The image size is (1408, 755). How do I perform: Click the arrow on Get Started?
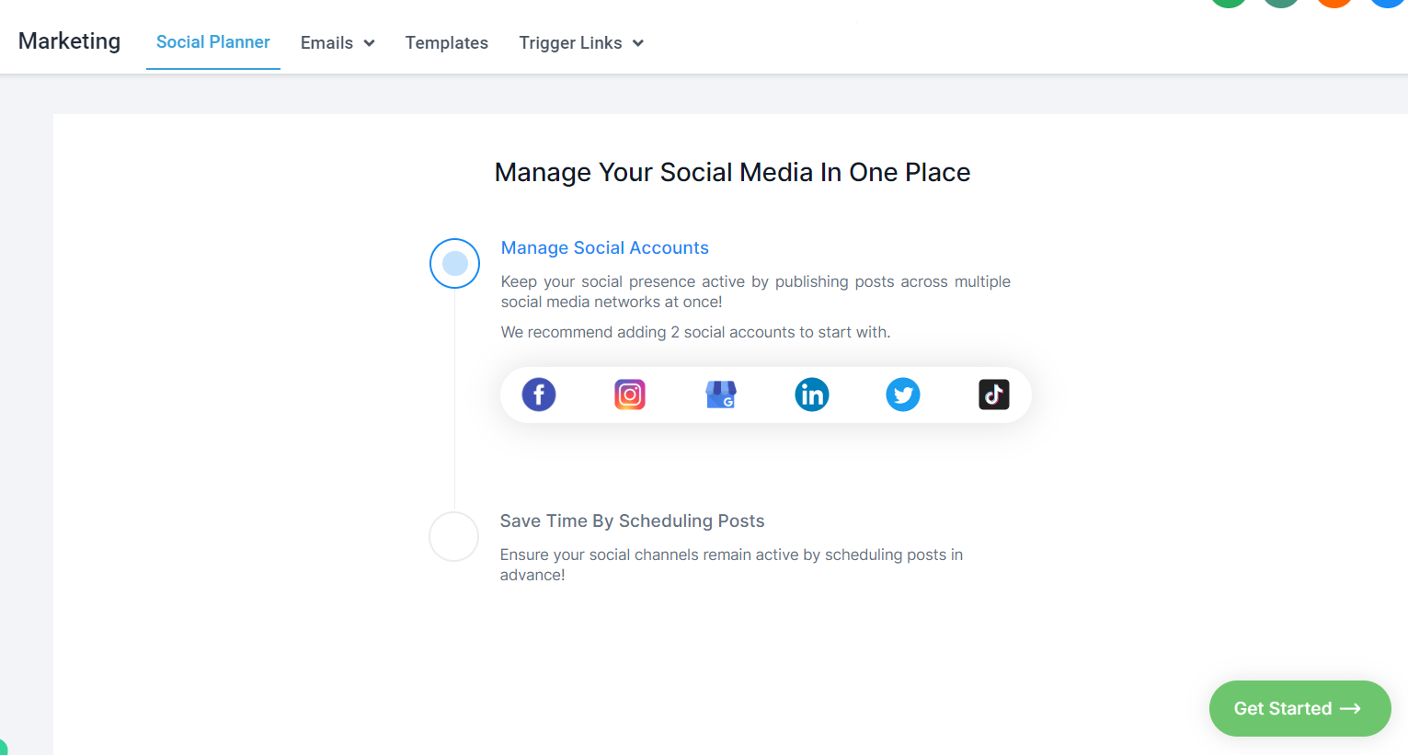click(x=1350, y=708)
